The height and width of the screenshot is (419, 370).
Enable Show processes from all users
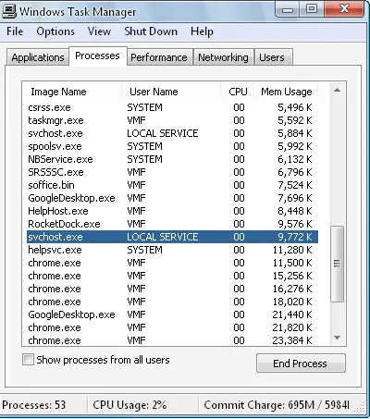(28, 360)
